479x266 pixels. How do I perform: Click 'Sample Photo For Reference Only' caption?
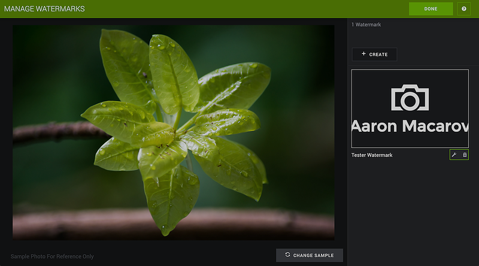tap(52, 256)
